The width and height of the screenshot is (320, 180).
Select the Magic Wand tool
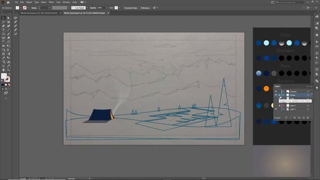pos(3,22)
